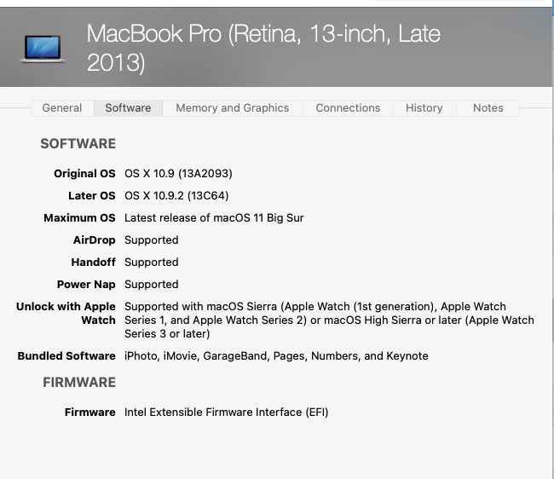This screenshot has height=479, width=554.
Task: Click the FIRMWARE section heading
Action: pyautogui.click(x=79, y=384)
